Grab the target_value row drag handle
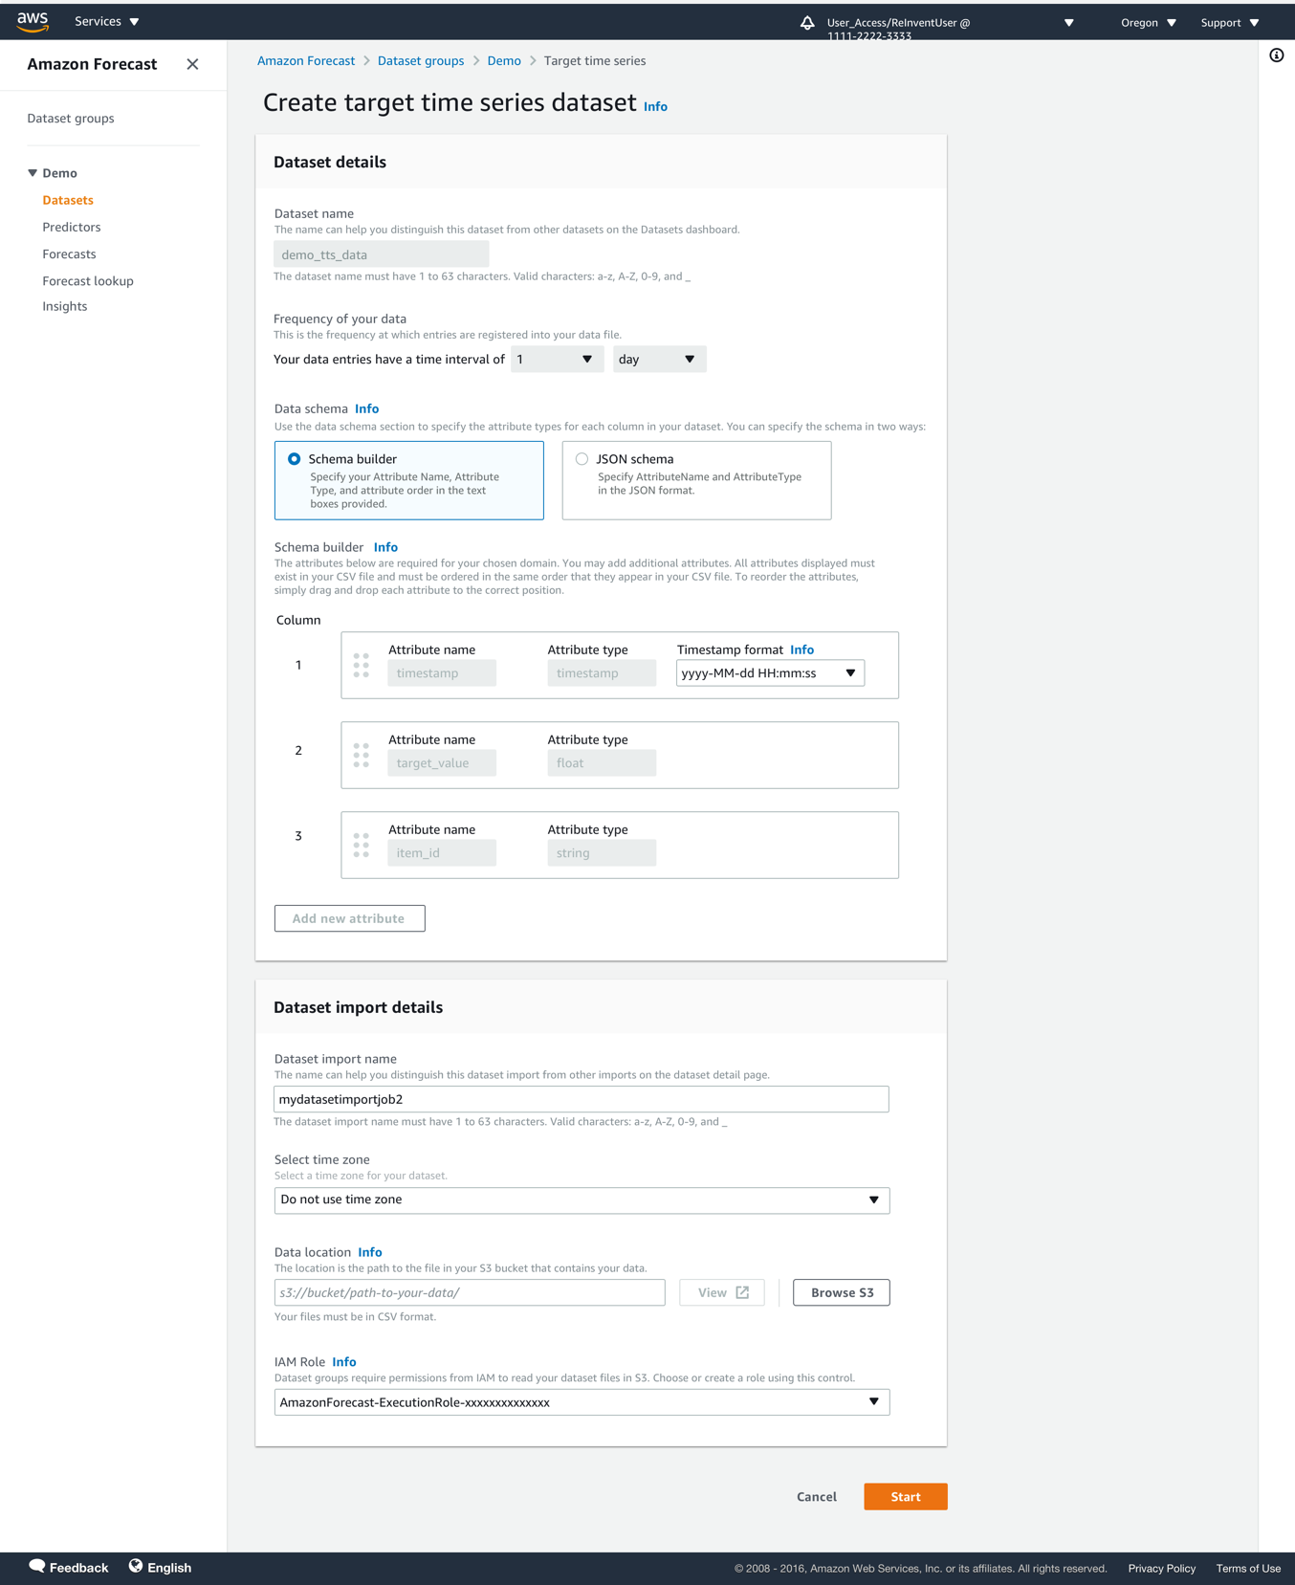The height and width of the screenshot is (1585, 1295). tap(362, 755)
